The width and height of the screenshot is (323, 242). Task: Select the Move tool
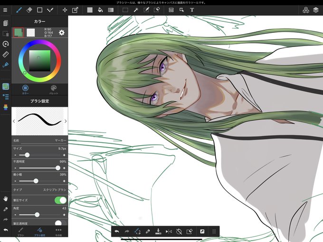(65, 10)
